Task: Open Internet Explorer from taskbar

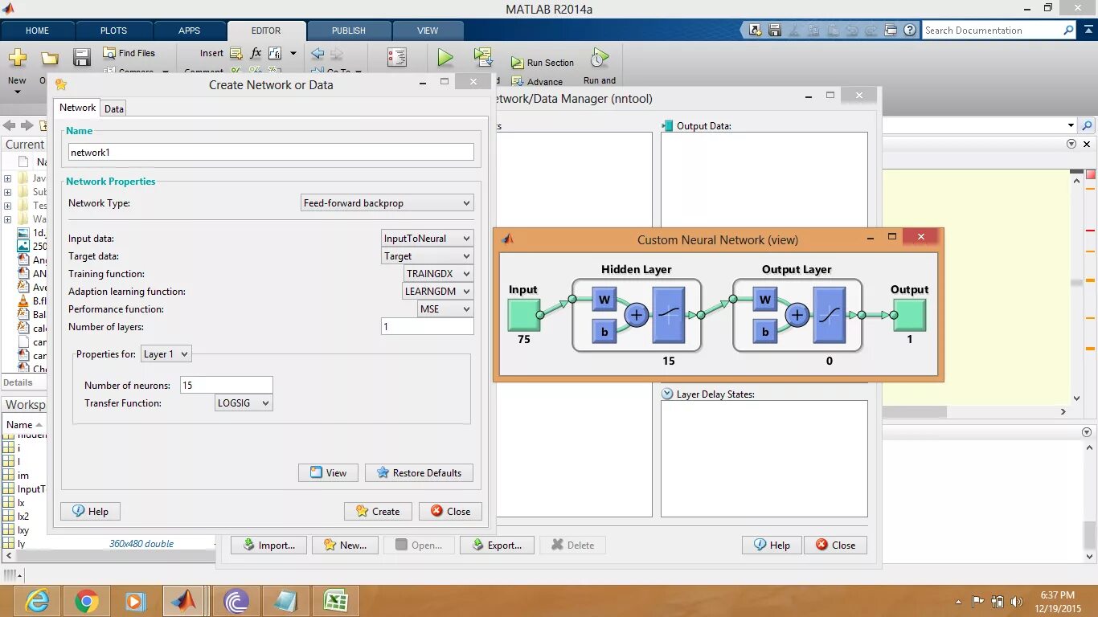Action: click(x=37, y=601)
